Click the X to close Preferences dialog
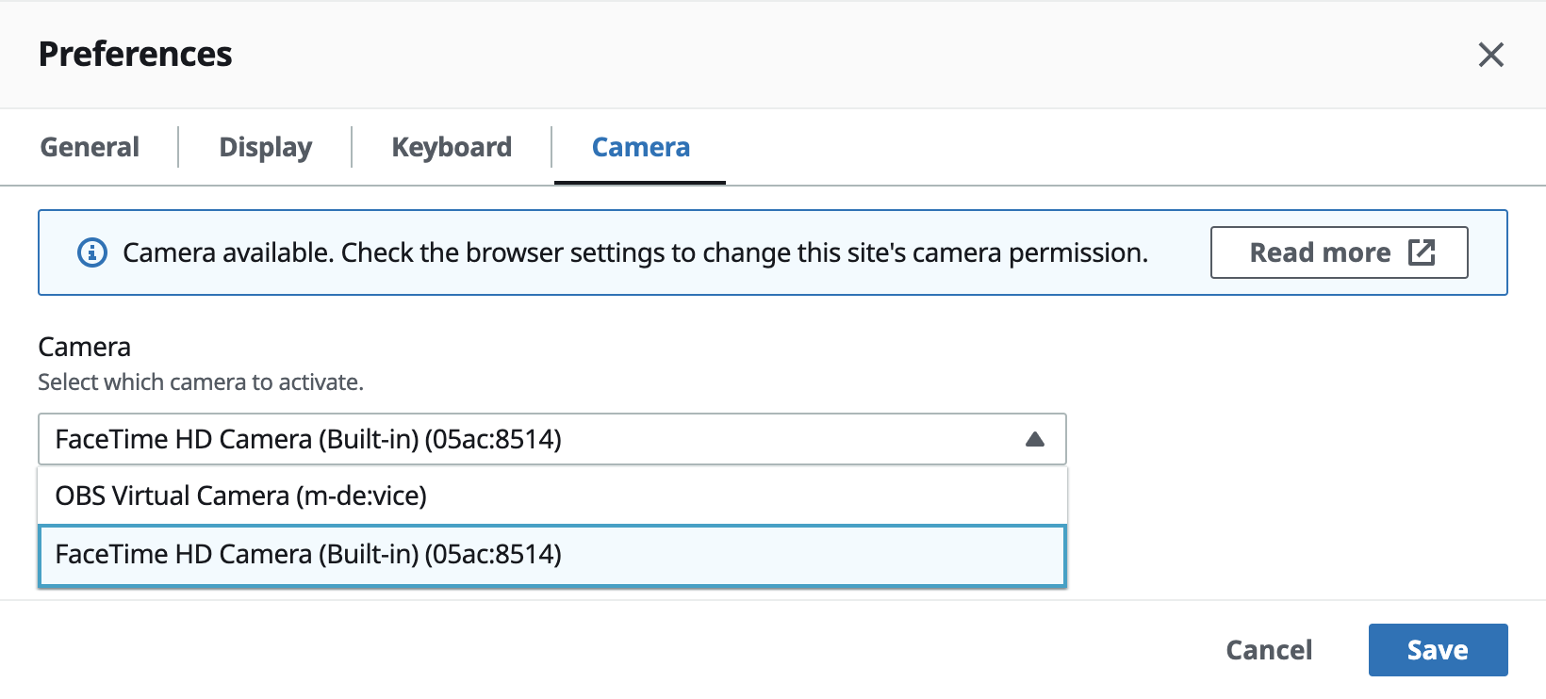The height and width of the screenshot is (699, 1546). 1491,55
